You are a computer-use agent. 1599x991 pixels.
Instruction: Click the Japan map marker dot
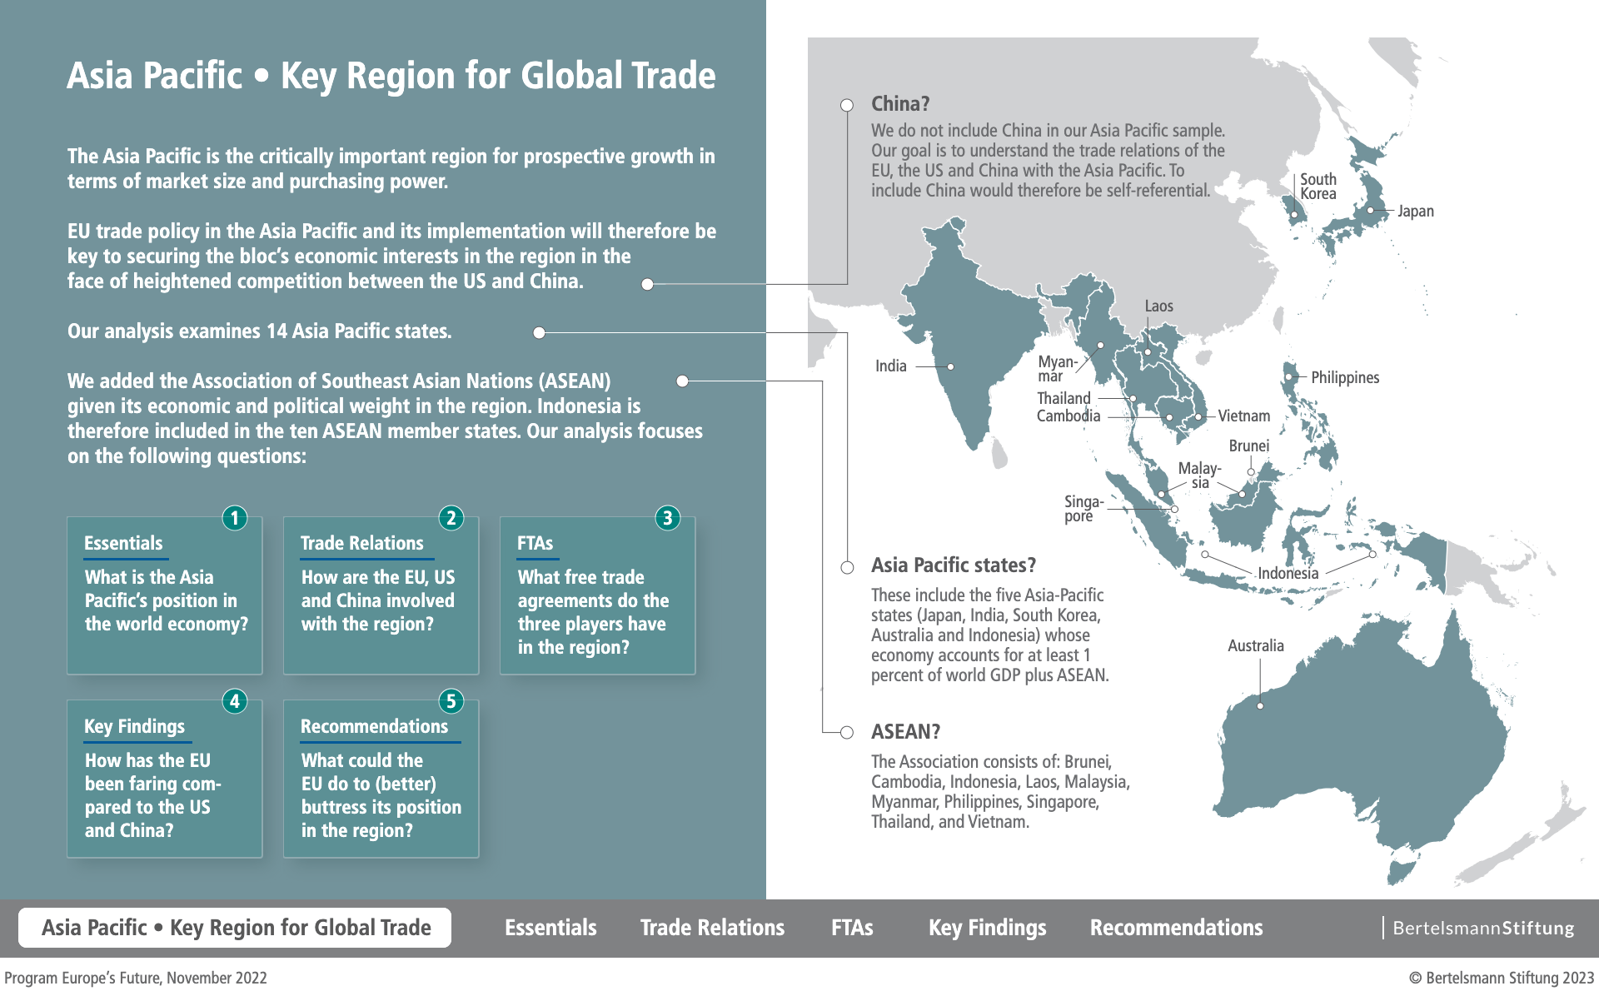click(x=1371, y=211)
